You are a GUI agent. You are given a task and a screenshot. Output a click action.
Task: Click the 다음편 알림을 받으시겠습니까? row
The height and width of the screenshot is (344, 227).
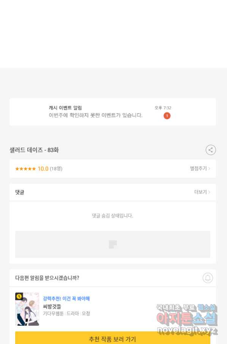coord(113,278)
